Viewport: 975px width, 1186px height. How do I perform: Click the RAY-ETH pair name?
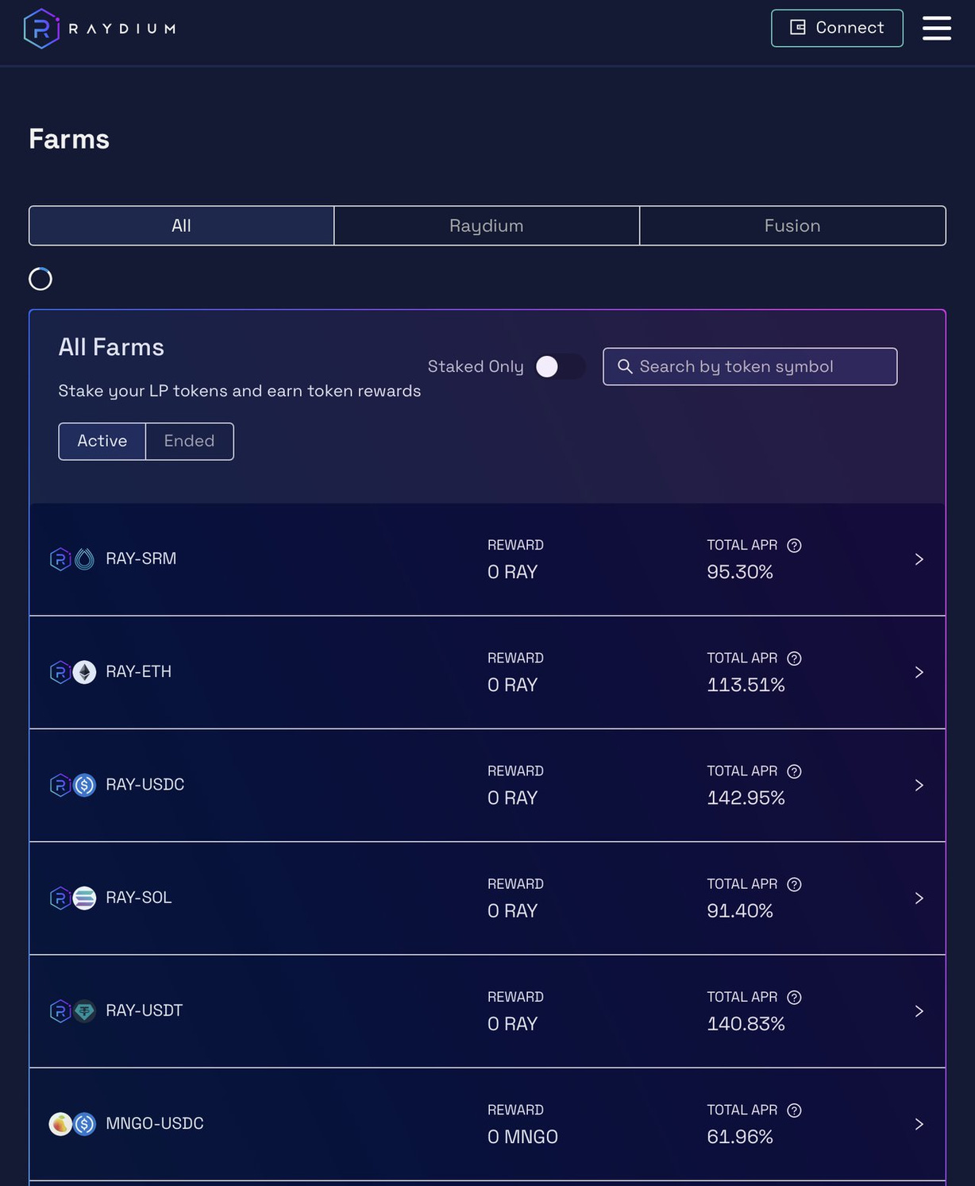click(138, 672)
